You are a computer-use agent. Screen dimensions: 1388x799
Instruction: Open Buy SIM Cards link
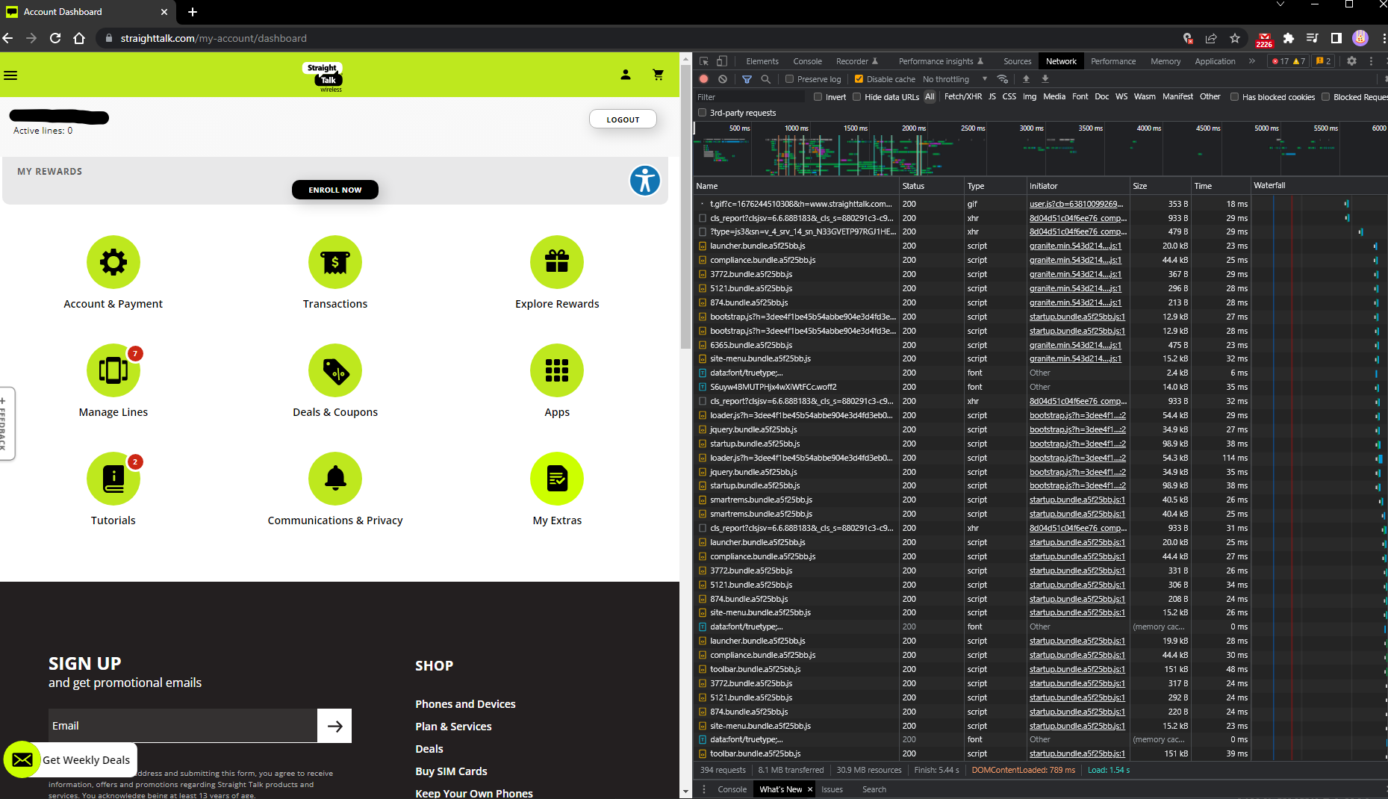tap(451, 771)
